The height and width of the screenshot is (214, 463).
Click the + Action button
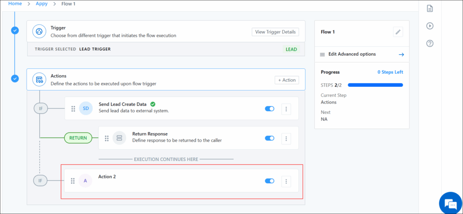(x=287, y=80)
